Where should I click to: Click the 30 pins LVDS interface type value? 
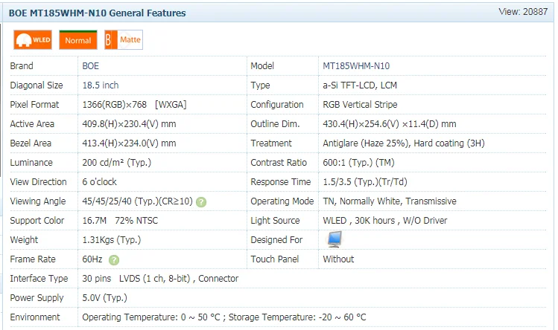pos(160,279)
